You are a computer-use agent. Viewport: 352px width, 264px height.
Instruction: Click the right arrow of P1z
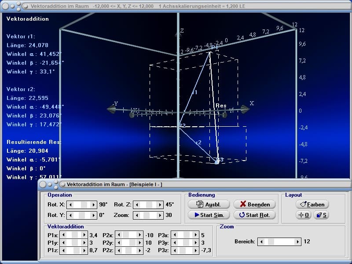[84, 250]
